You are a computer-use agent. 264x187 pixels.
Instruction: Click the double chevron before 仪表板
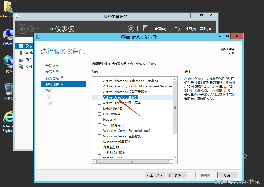tap(51, 29)
